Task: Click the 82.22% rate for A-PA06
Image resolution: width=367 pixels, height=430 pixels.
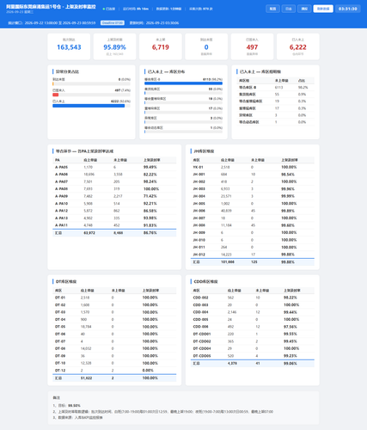Action: (150, 175)
